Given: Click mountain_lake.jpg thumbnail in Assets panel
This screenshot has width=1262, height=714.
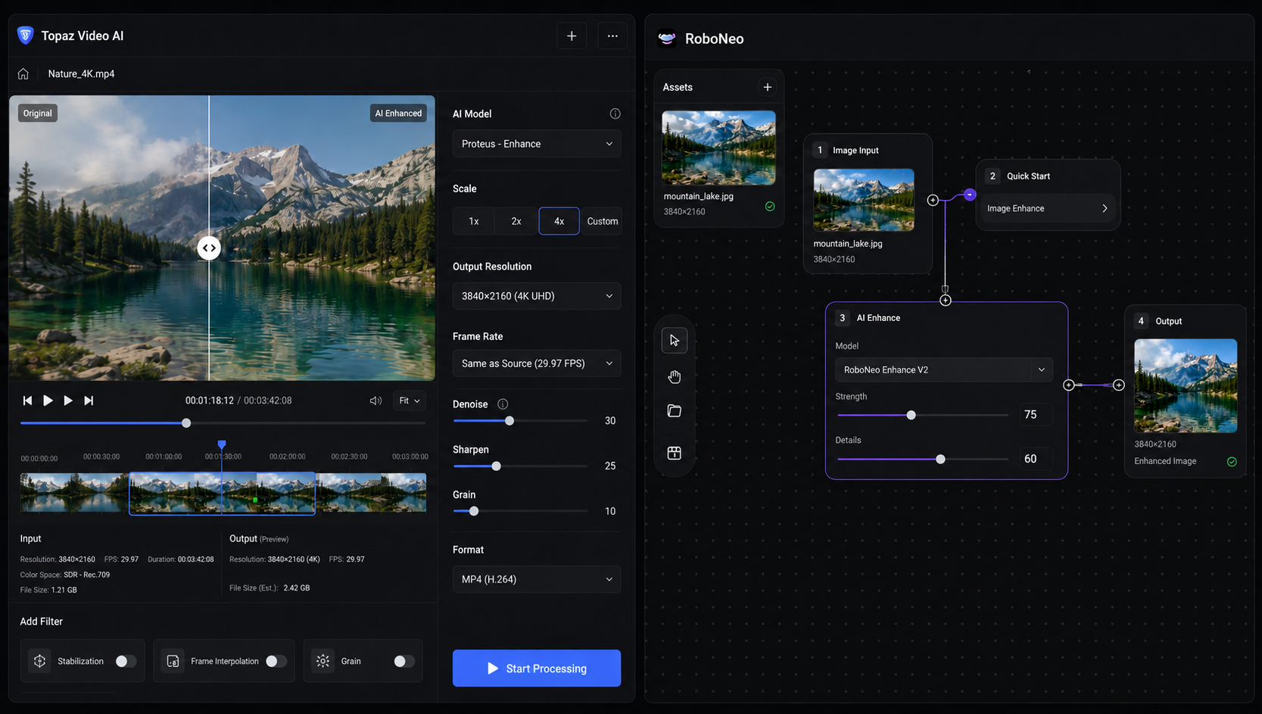Looking at the screenshot, I should (718, 148).
